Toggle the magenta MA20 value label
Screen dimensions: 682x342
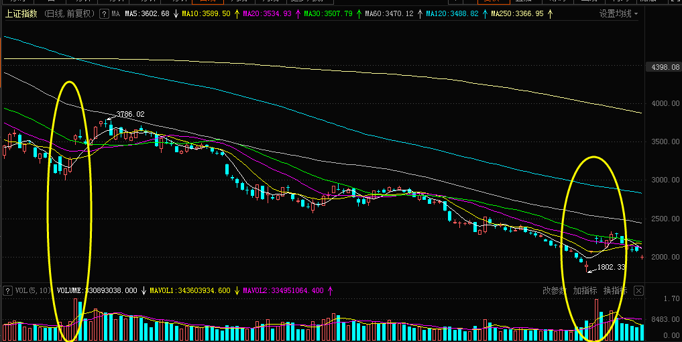[267, 14]
